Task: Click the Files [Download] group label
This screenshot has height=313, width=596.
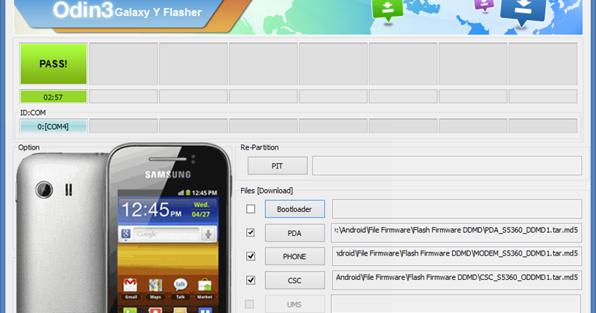Action: [267, 191]
